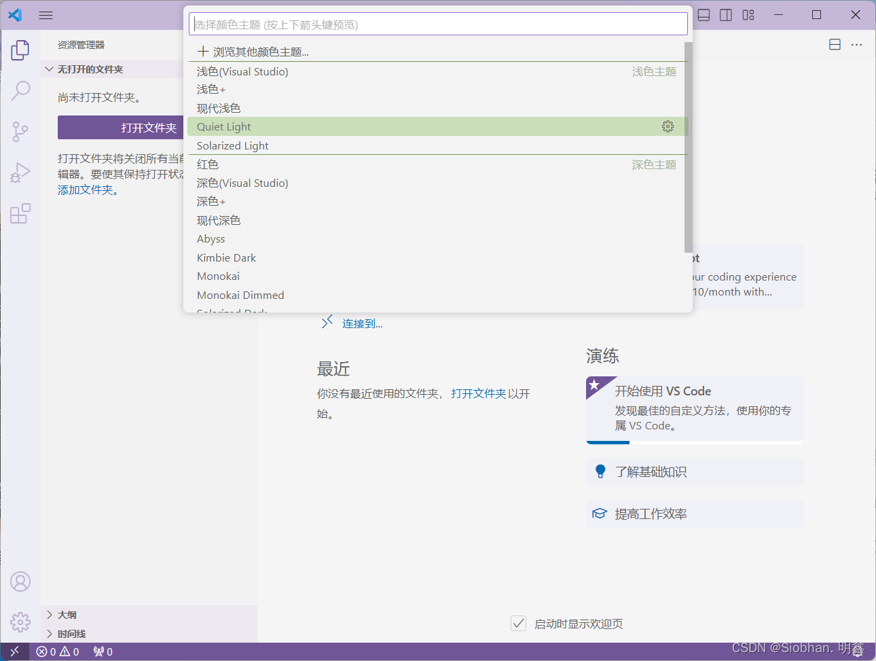
Task: Toggle the panel layout button in title bar
Action: 704,15
